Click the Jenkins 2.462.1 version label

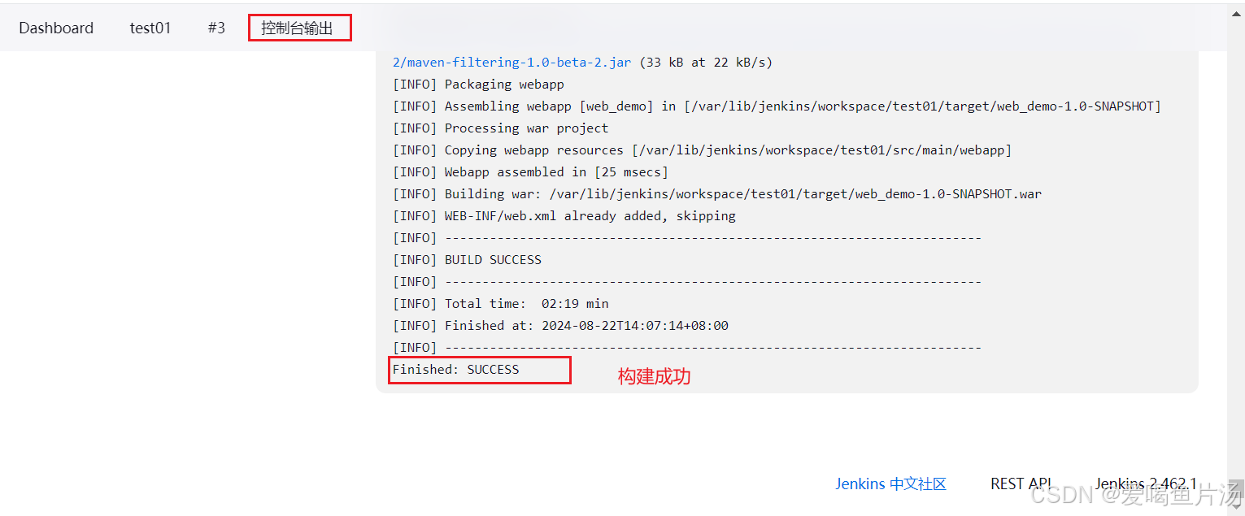(1146, 483)
